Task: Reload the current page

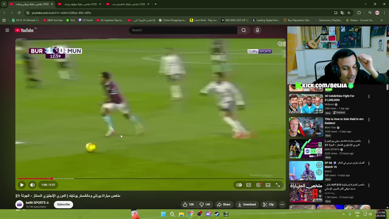Action: click(x=19, y=13)
